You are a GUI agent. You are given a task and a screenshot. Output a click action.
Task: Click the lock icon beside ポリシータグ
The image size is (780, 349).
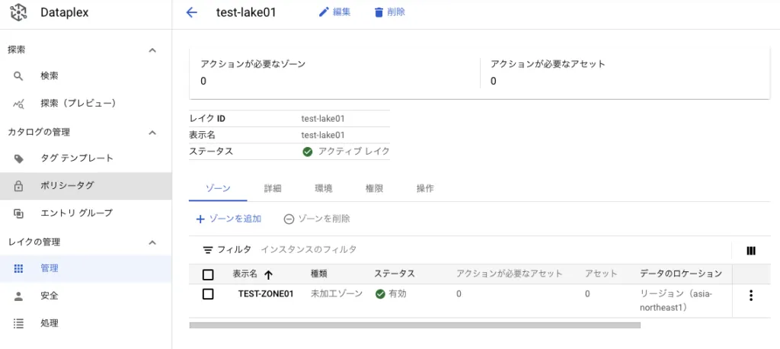[18, 186]
